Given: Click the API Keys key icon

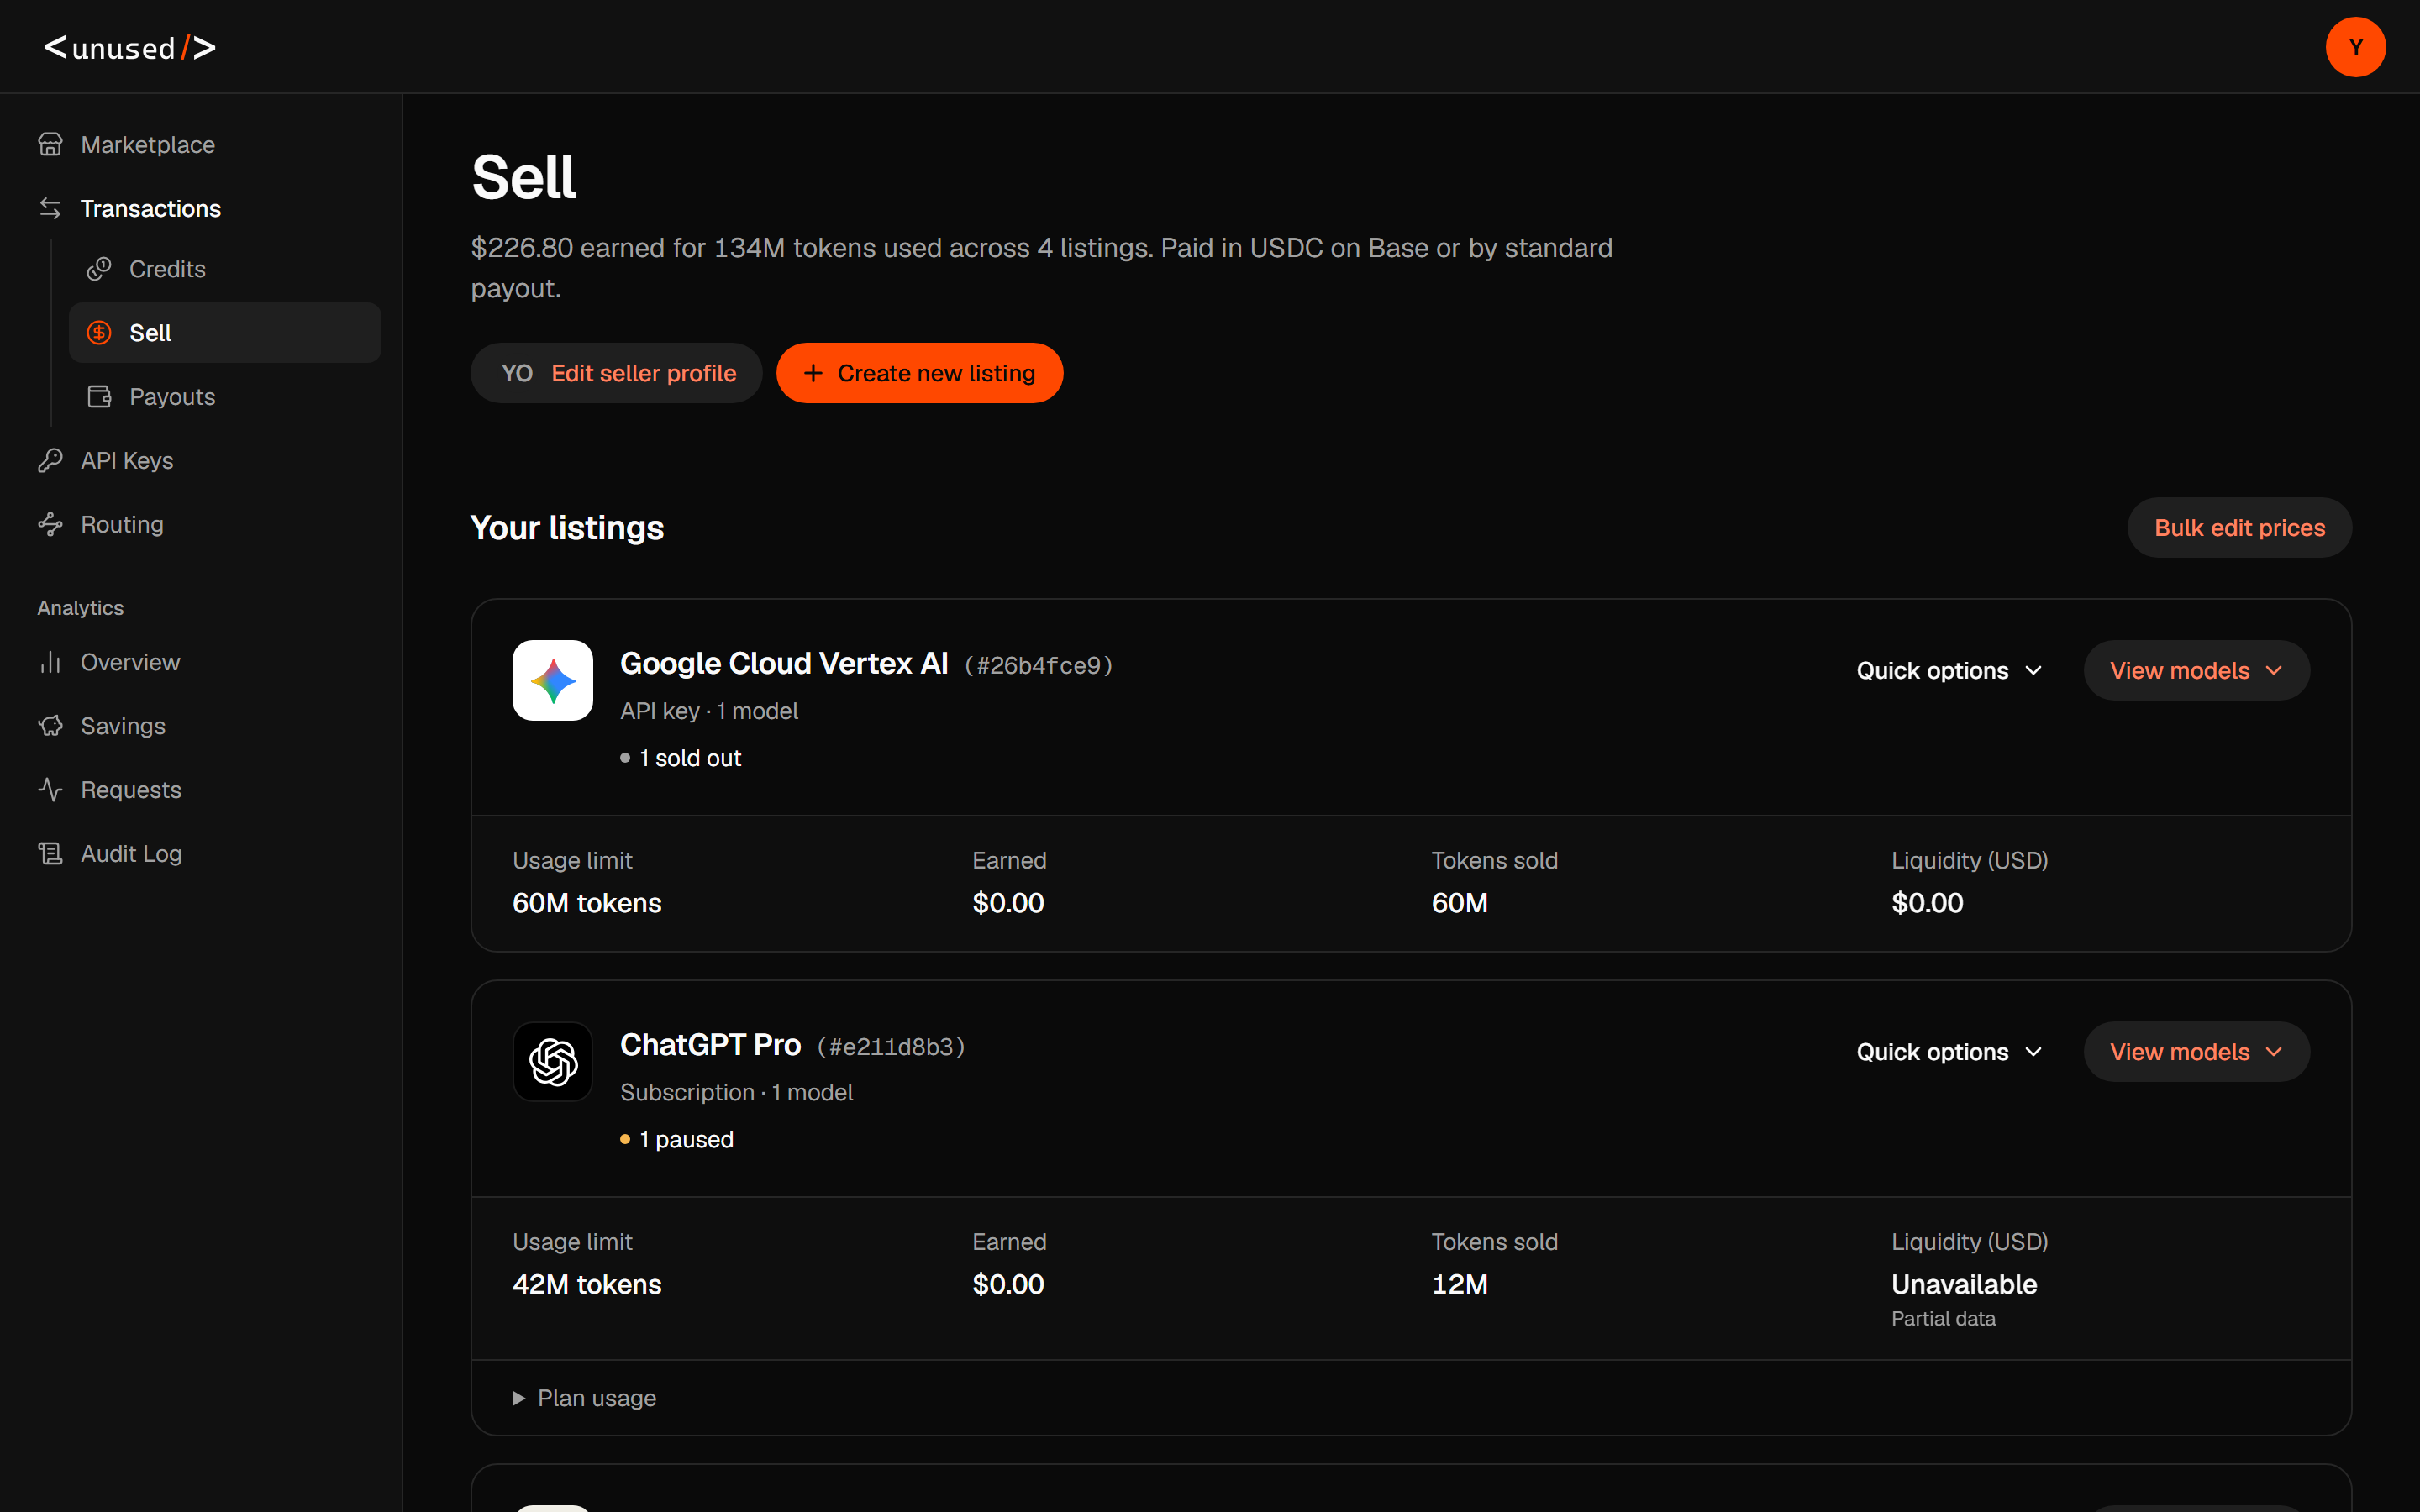Looking at the screenshot, I should click(50, 461).
